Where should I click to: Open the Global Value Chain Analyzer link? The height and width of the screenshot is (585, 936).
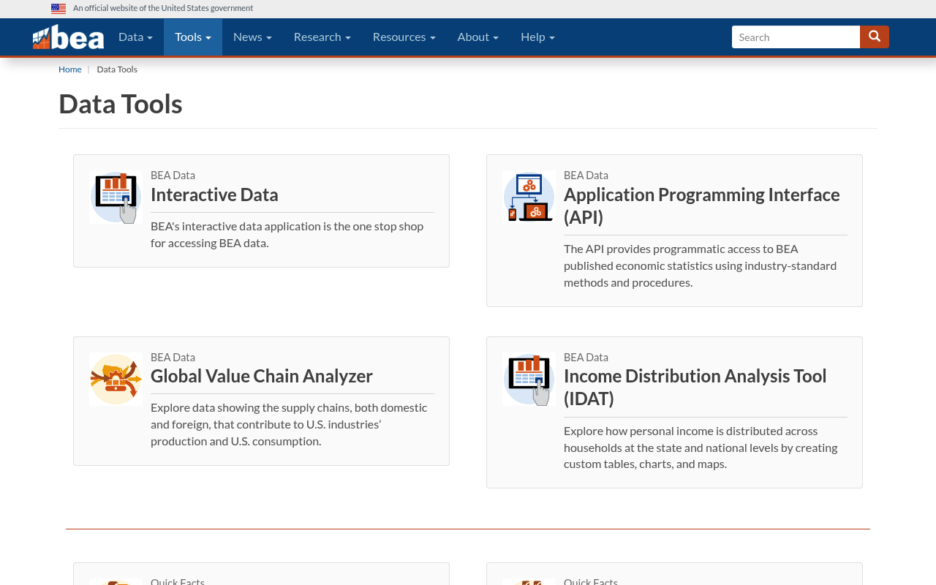click(262, 376)
